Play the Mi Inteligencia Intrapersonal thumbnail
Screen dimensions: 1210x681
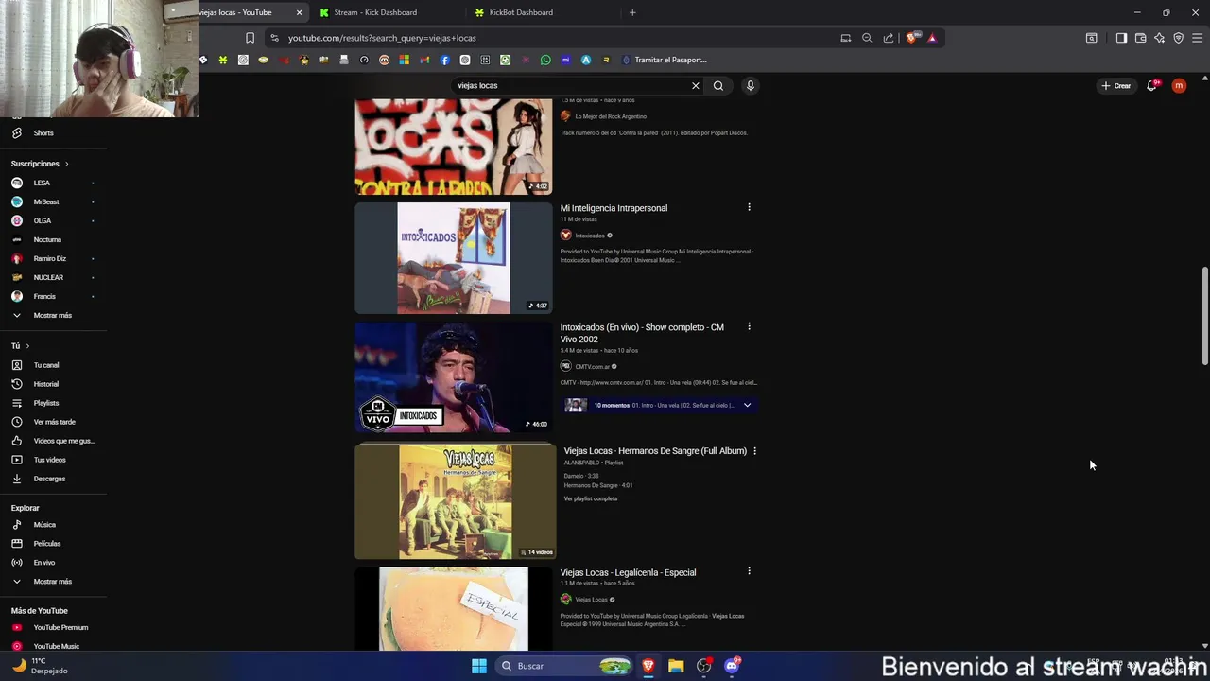coord(454,257)
